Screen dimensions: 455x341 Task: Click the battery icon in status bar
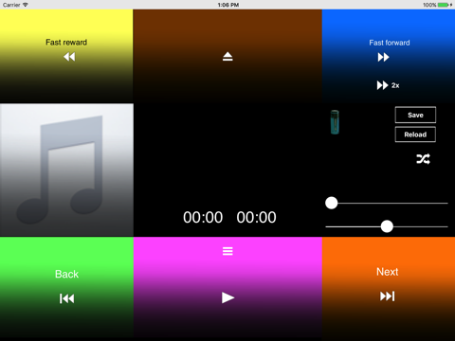(x=444, y=5)
